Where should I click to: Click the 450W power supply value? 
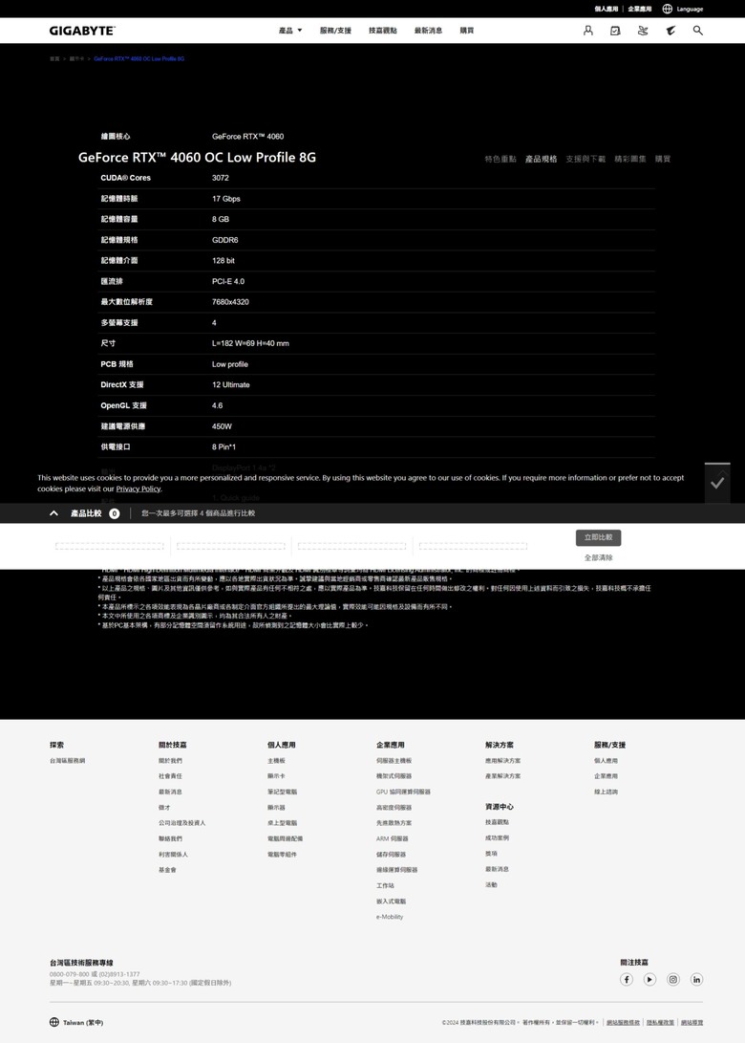222,426
